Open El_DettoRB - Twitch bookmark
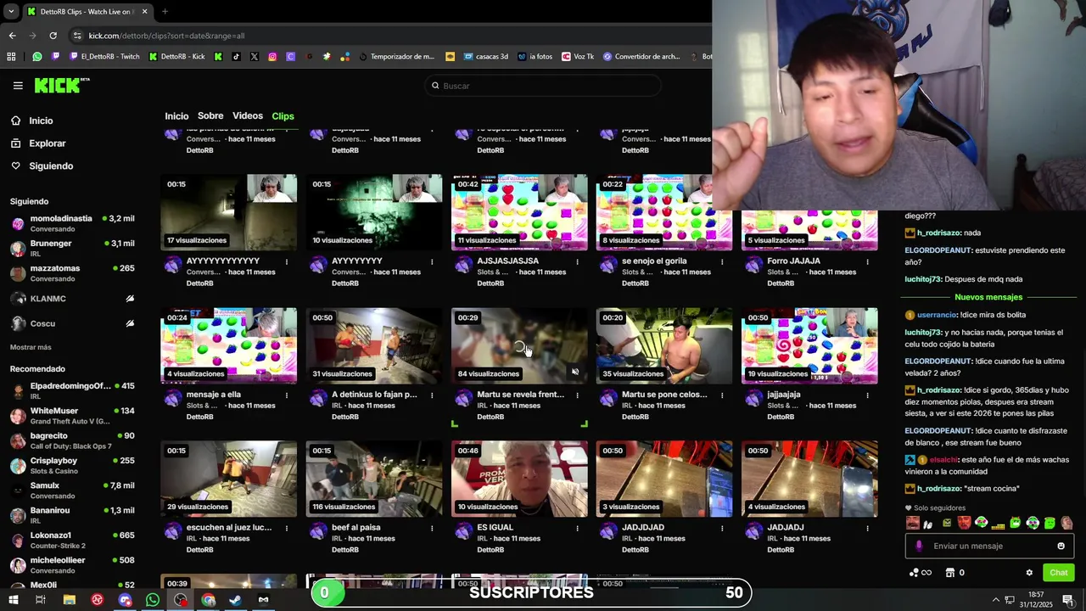 pyautogui.click(x=104, y=57)
